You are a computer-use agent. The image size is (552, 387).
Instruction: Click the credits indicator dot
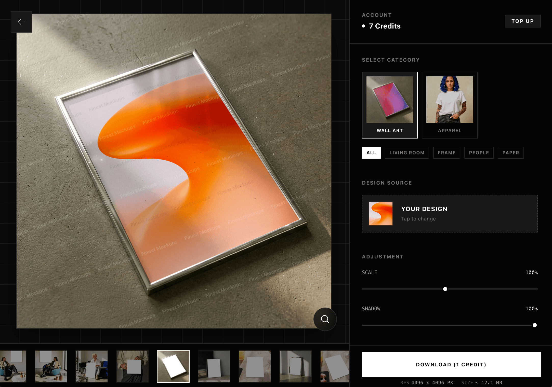[x=364, y=26]
